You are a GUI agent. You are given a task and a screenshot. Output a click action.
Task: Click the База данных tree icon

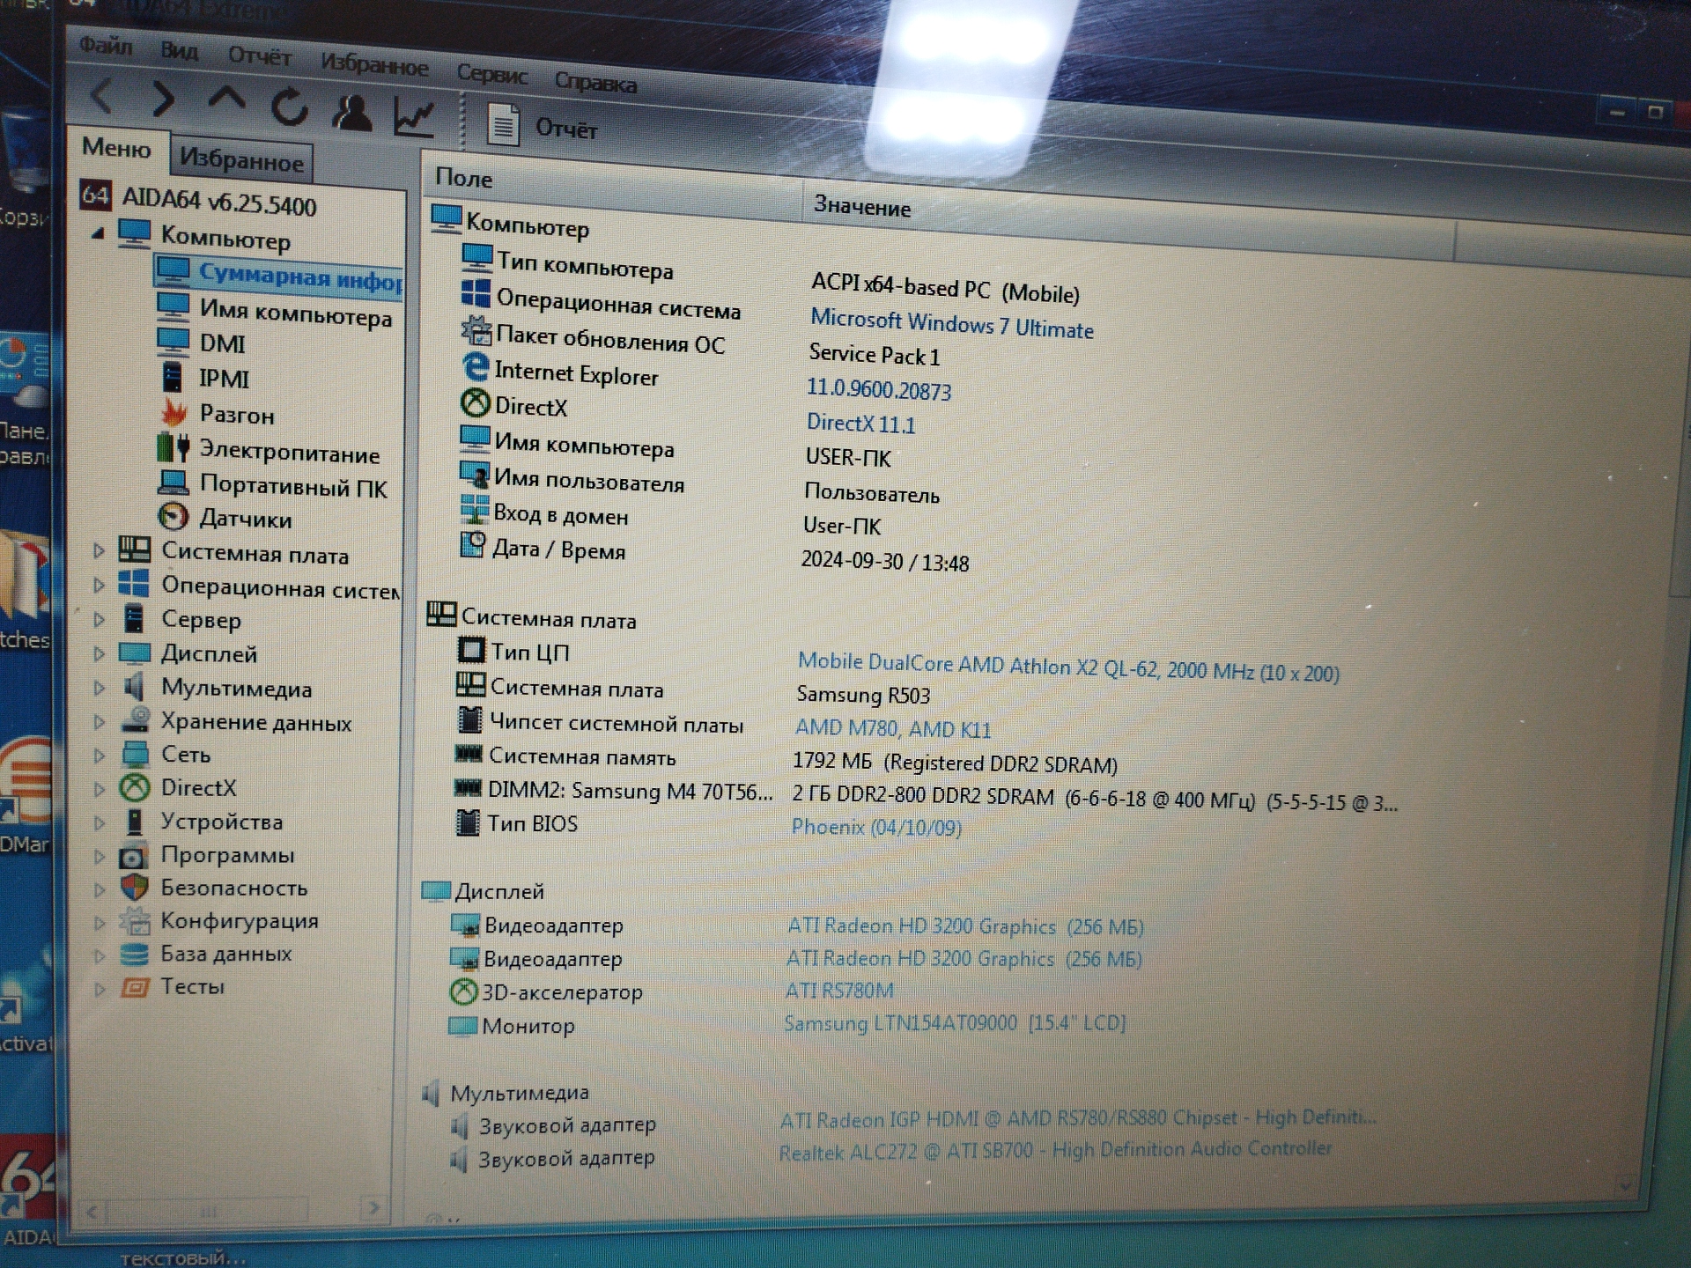pos(135,954)
